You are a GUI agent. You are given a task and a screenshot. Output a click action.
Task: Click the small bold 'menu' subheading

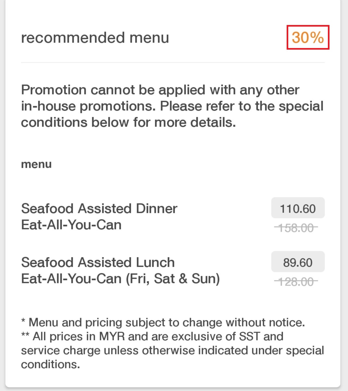point(36,164)
